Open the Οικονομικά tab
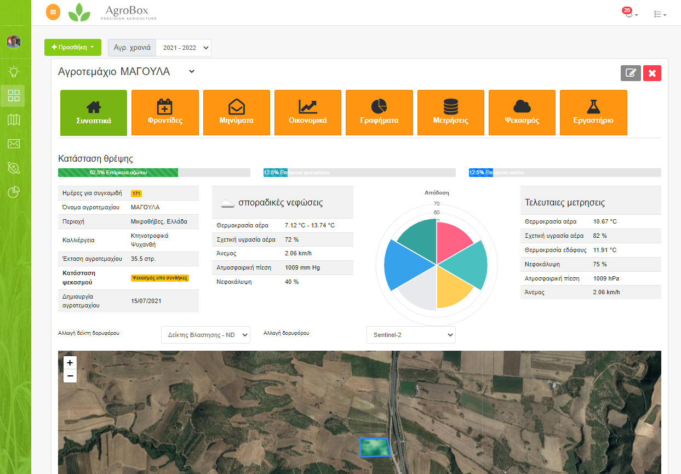The image size is (681, 474). (x=308, y=112)
